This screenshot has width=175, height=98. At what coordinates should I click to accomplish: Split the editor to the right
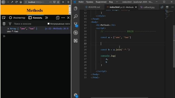click(167, 7)
